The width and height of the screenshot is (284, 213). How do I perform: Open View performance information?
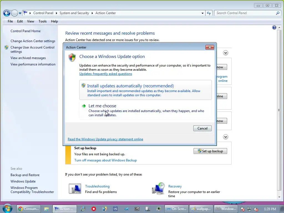(x=33, y=64)
